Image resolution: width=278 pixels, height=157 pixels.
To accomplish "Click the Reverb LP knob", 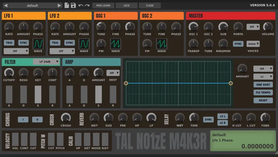I will coord(151,118).
